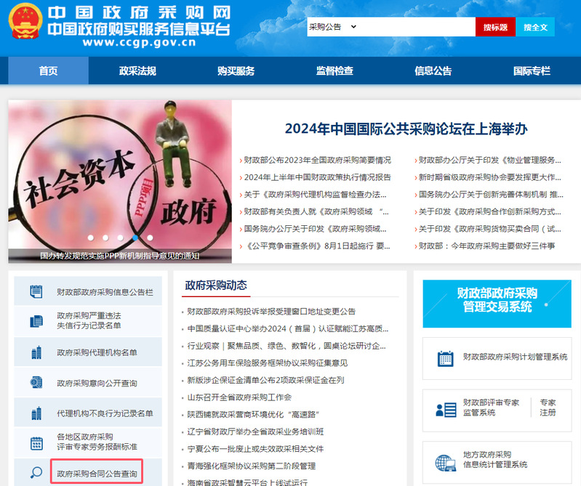
Task: Open headline 2024年中国国际公共采购论坛在上海举办
Action: (406, 129)
